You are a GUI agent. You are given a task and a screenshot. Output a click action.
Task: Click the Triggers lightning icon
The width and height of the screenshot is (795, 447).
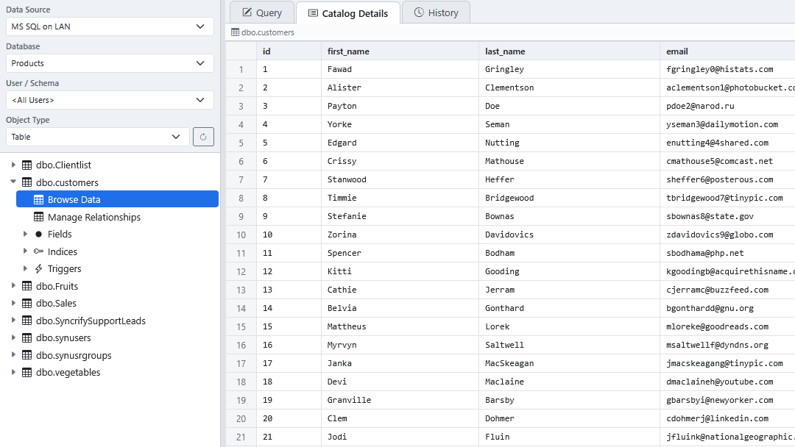click(38, 269)
